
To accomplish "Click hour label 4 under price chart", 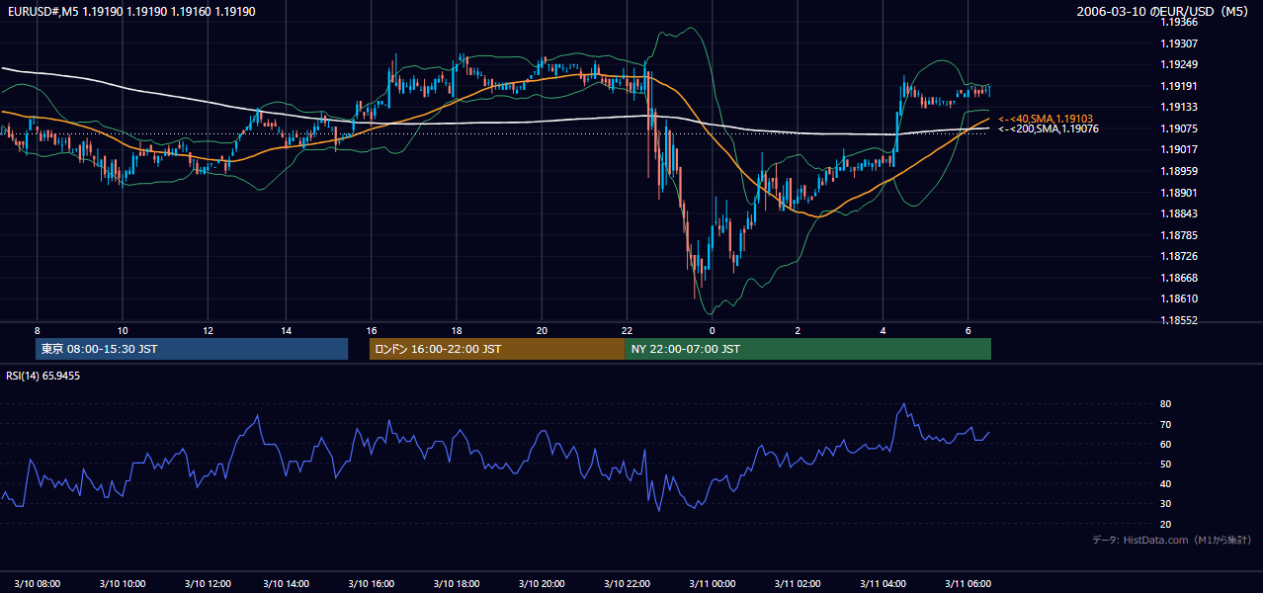I will (882, 330).
